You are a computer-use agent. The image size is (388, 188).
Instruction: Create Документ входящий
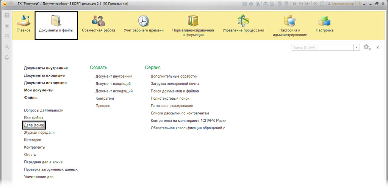[x=113, y=84]
